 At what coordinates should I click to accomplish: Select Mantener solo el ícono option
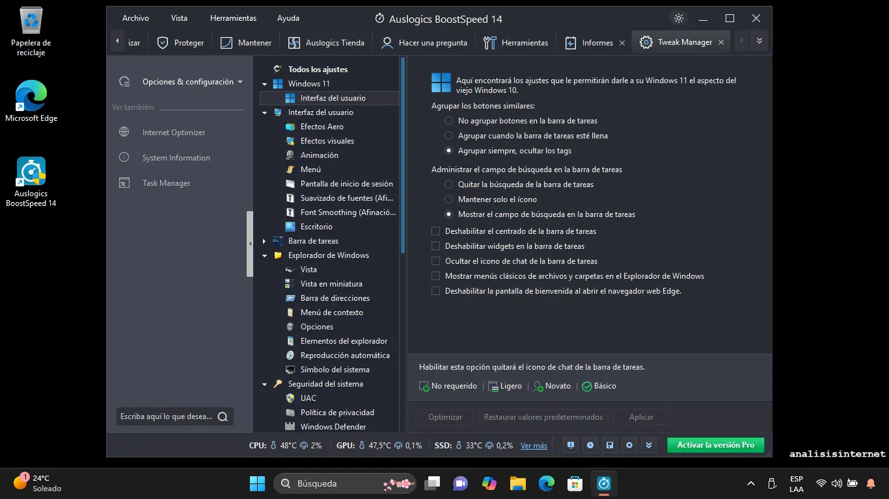pyautogui.click(x=448, y=199)
